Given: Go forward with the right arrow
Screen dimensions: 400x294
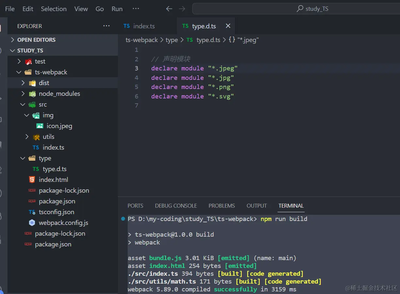Looking at the screenshot, I should click(x=182, y=9).
